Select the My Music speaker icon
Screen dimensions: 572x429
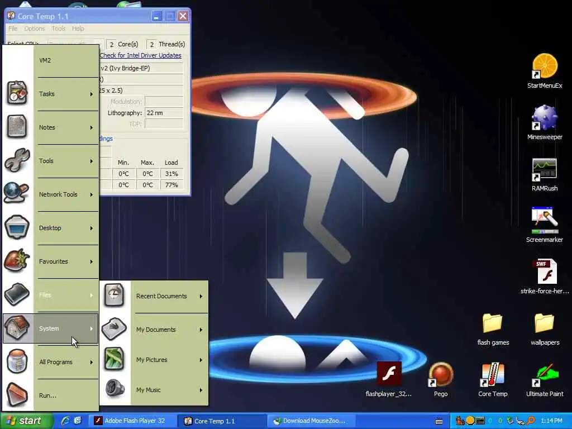tap(114, 388)
